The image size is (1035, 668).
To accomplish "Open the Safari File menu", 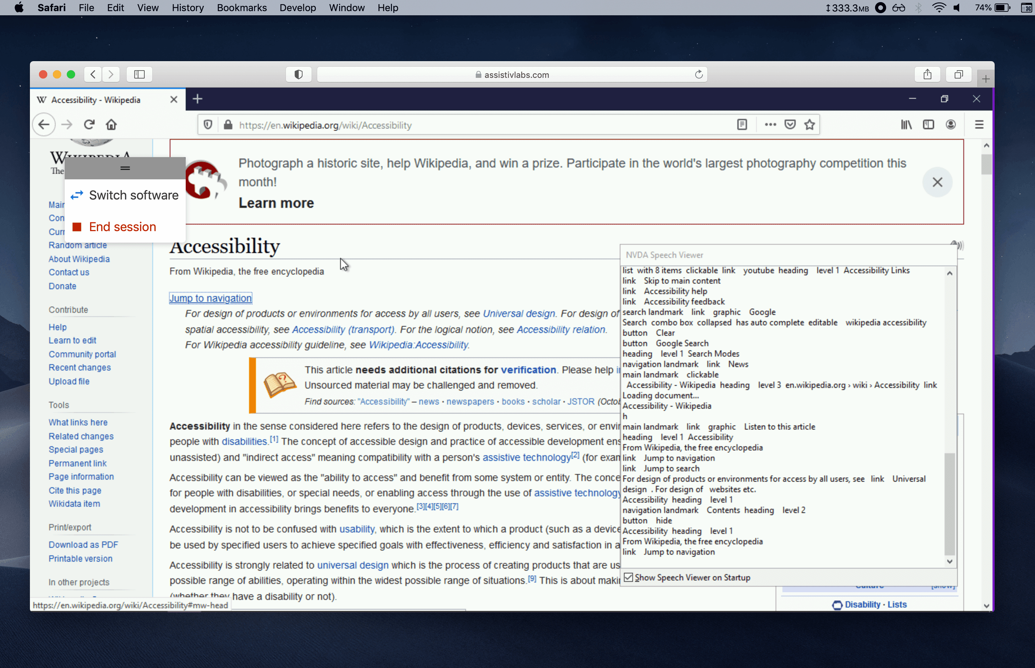I will click(86, 8).
